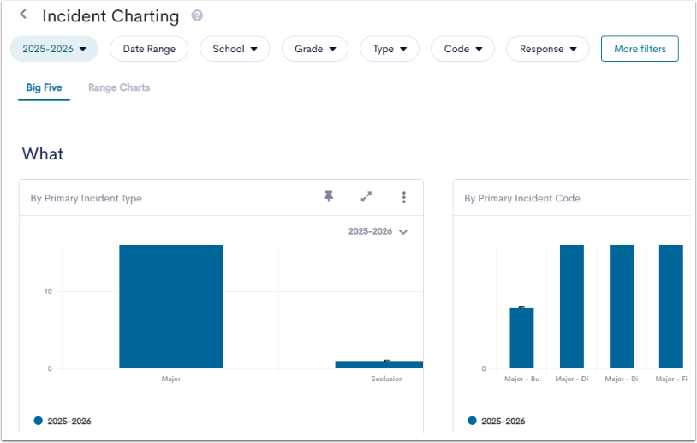Click the Major - Fi bar in Code chart
This screenshot has width=697, height=443.
tap(671, 307)
